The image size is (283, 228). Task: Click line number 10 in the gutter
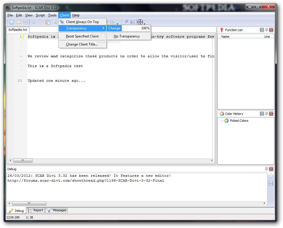point(20,81)
